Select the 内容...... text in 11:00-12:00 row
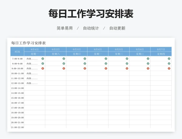Image resolution: width=182 pixels, height=139 pixels. (32, 78)
